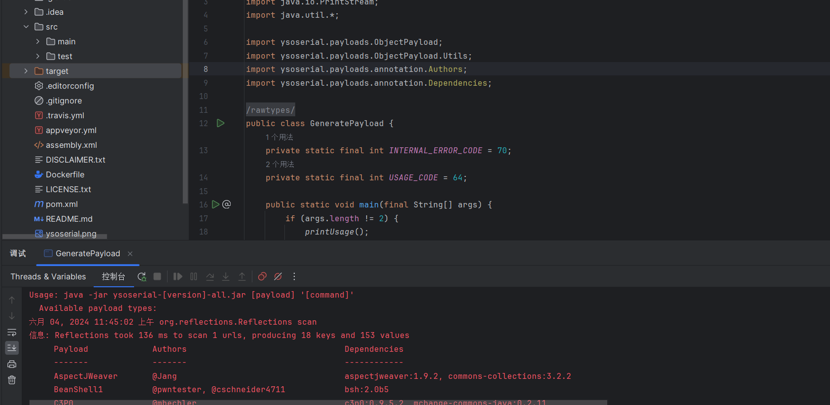Open LICENSE.txt file
The width and height of the screenshot is (830, 405).
coord(63,189)
